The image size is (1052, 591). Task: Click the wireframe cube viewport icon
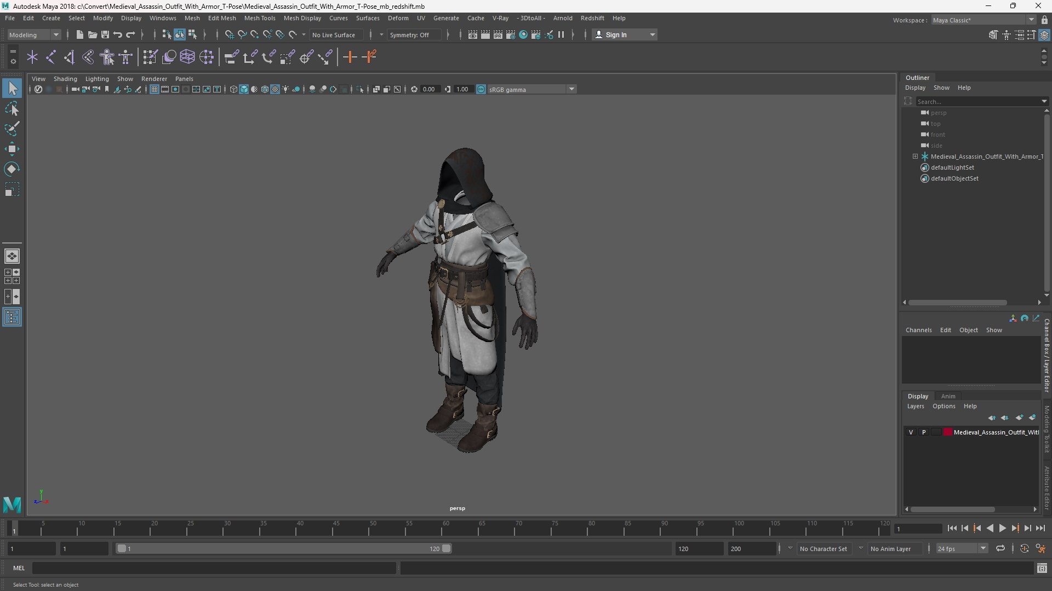tap(233, 89)
